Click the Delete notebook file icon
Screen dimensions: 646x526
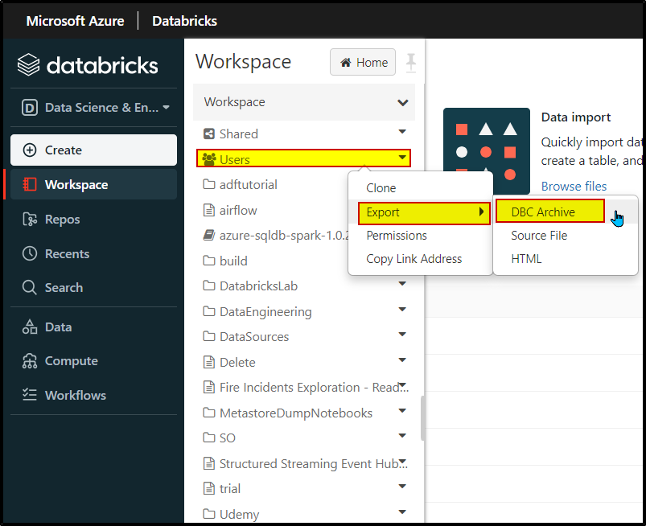[x=209, y=362]
